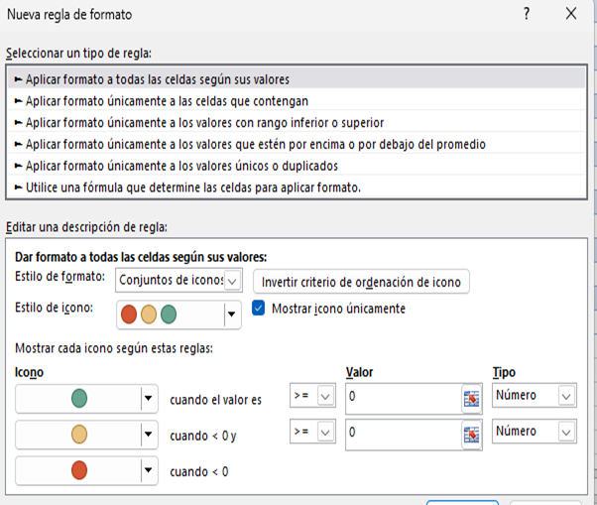Click range selector icon for first Valor field
This screenshot has width=597, height=505.
click(470, 398)
